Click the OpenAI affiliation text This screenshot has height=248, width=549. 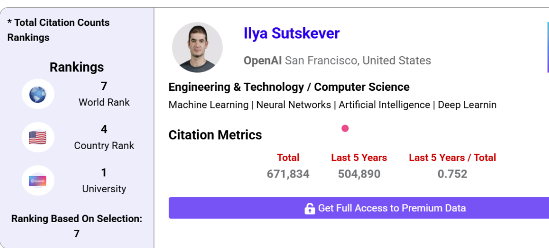(x=262, y=61)
